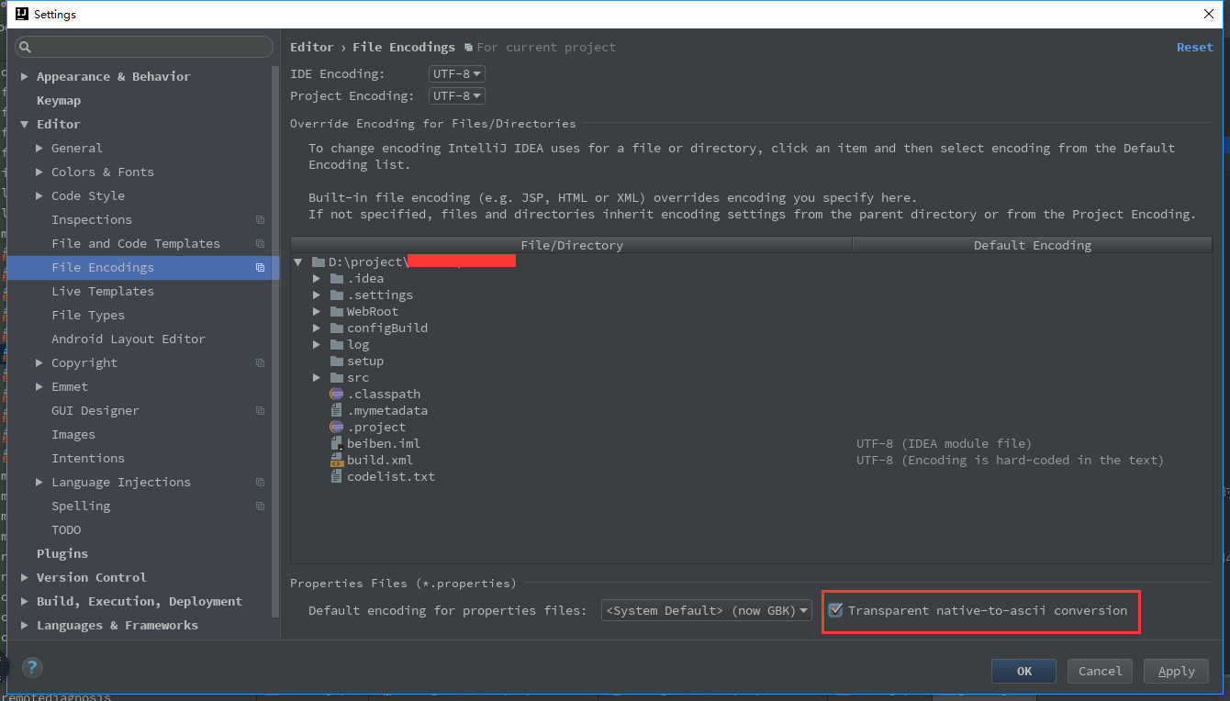Click the project-level icon beside File Encodings
1230x701 pixels.
point(260,268)
